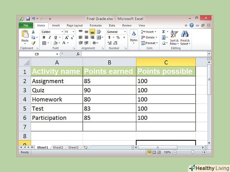Switch to the Sheet2 worksheet tab
The image size is (230, 172).
click(x=58, y=147)
